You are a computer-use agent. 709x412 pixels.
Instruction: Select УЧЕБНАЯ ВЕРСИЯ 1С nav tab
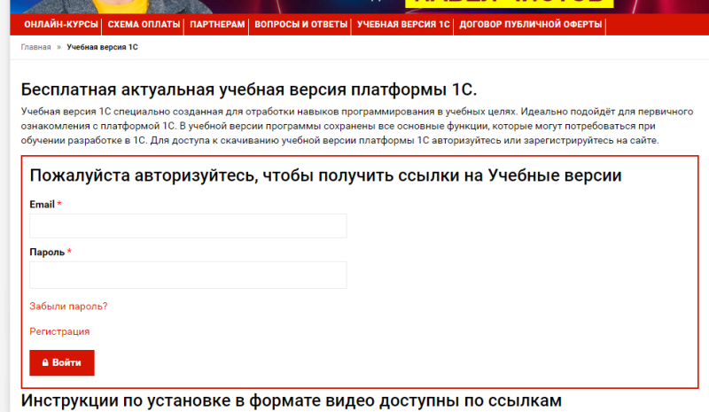point(403,25)
